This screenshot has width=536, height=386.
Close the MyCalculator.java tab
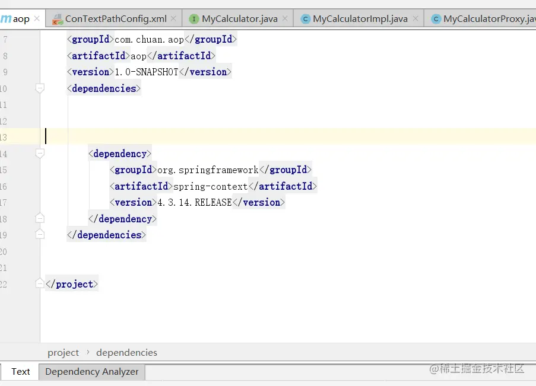pyautogui.click(x=285, y=18)
